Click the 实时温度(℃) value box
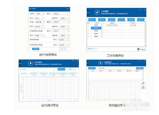Screen dimensions: 159x115 click(73, 75)
